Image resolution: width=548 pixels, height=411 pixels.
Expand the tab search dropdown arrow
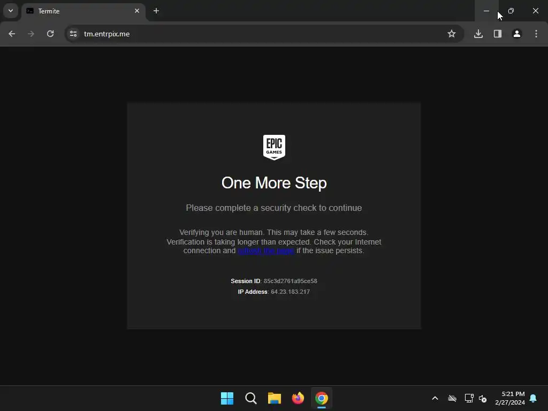(11, 11)
